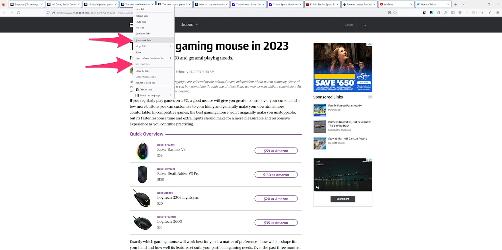Click the $59 at Amazon button

click(276, 151)
